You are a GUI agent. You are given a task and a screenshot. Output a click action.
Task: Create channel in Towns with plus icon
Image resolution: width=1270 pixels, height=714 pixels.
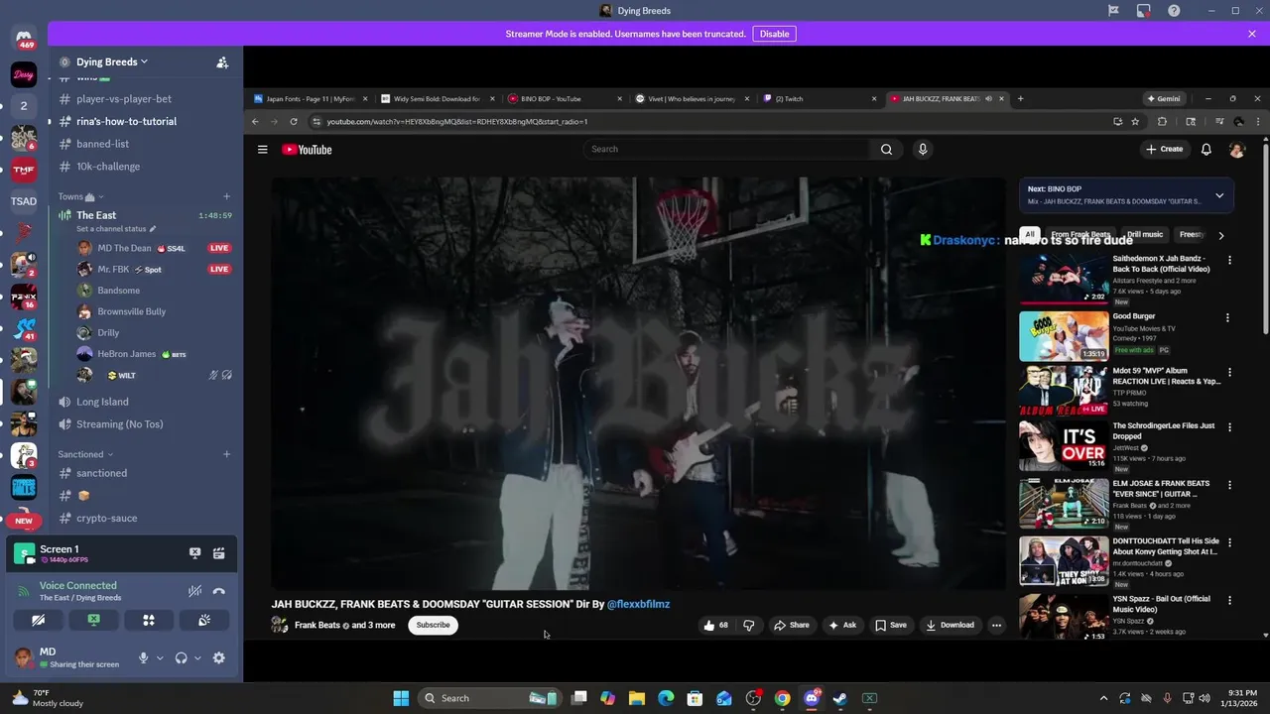(x=226, y=196)
